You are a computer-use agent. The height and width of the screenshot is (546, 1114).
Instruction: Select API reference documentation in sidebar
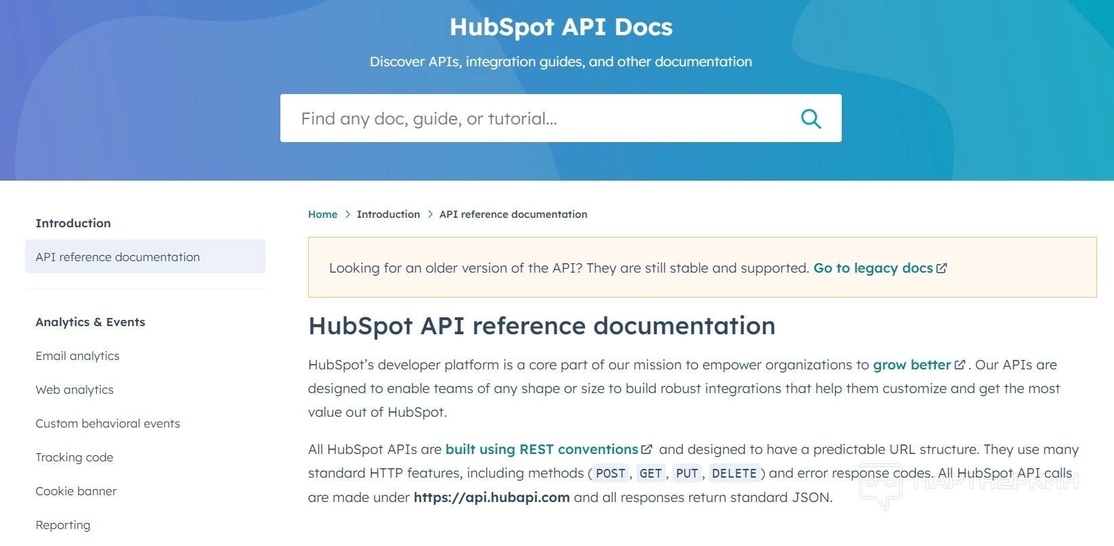click(x=145, y=256)
